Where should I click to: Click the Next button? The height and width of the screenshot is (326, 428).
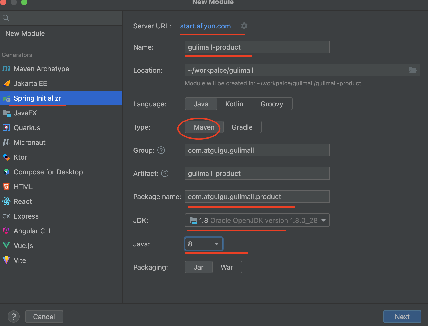(402, 317)
